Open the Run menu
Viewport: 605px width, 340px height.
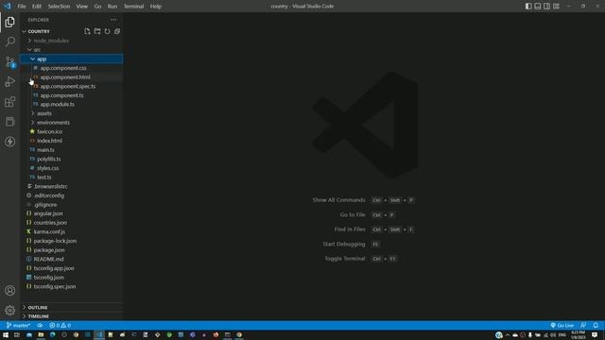click(112, 7)
